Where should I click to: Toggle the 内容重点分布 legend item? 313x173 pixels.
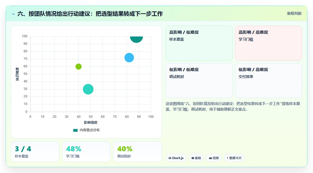[x=86, y=130]
